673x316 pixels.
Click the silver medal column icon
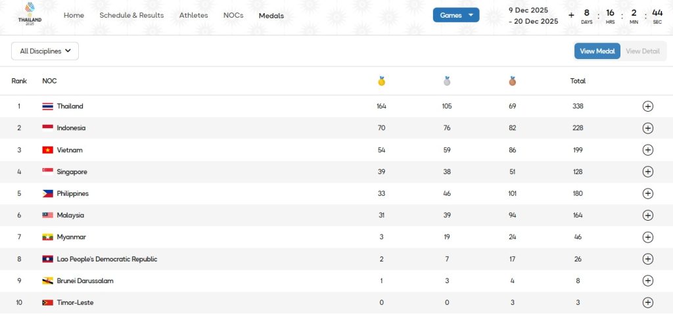click(x=447, y=81)
